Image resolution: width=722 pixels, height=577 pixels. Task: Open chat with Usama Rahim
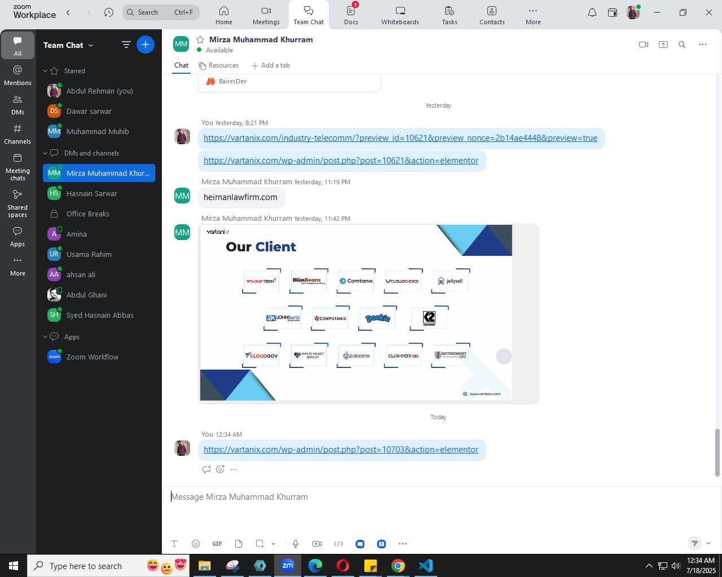[x=99, y=254]
